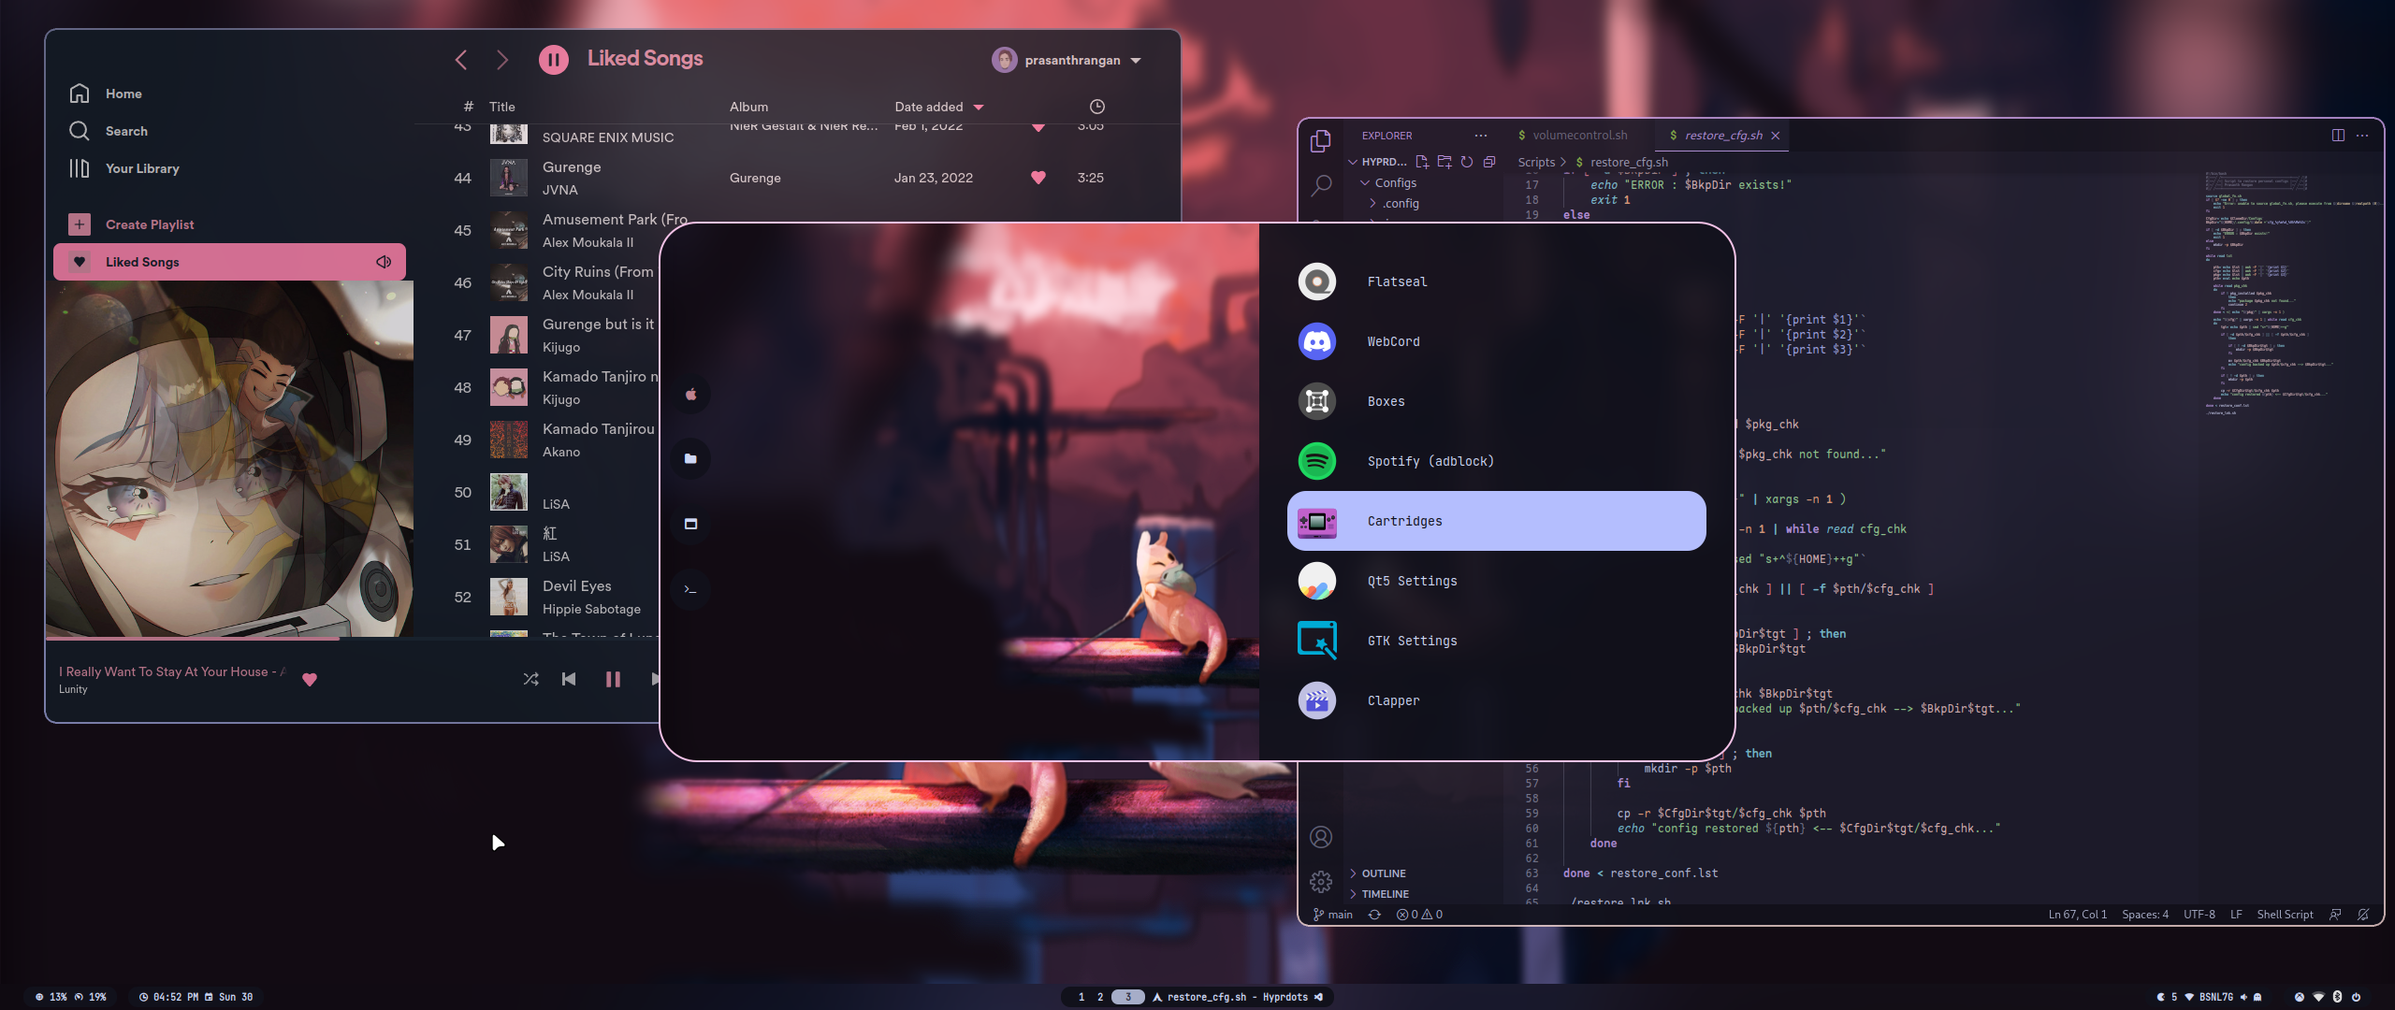2395x1010 pixels.
Task: Click the launcher folder mode icon
Action: (690, 458)
